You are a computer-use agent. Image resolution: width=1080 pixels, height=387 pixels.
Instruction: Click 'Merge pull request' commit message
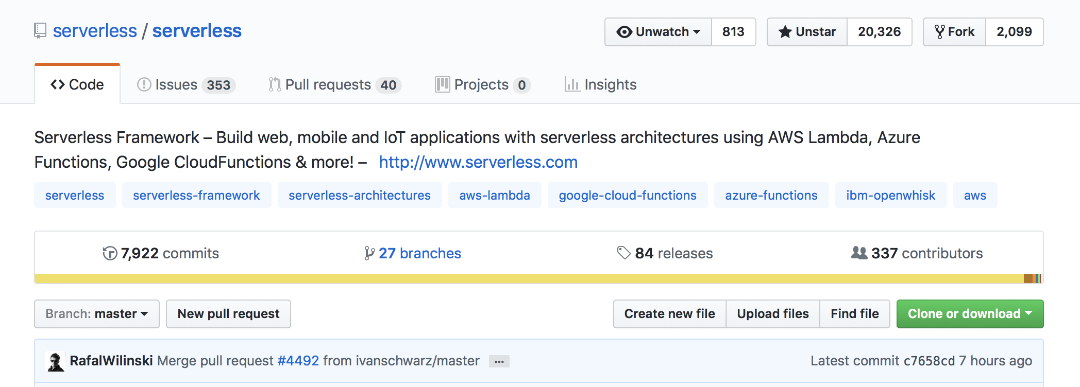coord(215,361)
